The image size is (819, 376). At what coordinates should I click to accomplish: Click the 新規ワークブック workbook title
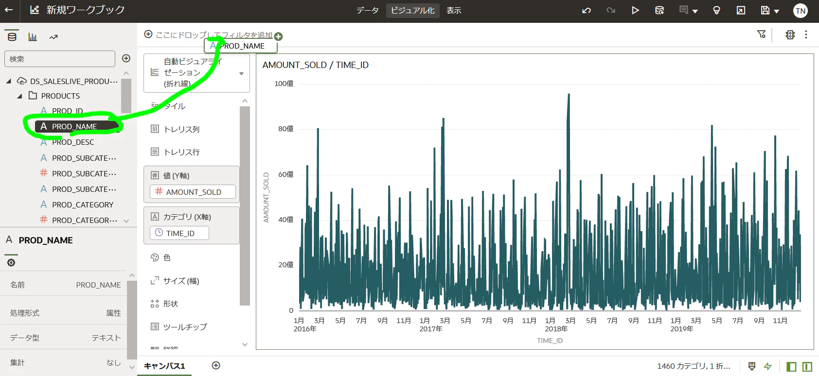pyautogui.click(x=85, y=10)
